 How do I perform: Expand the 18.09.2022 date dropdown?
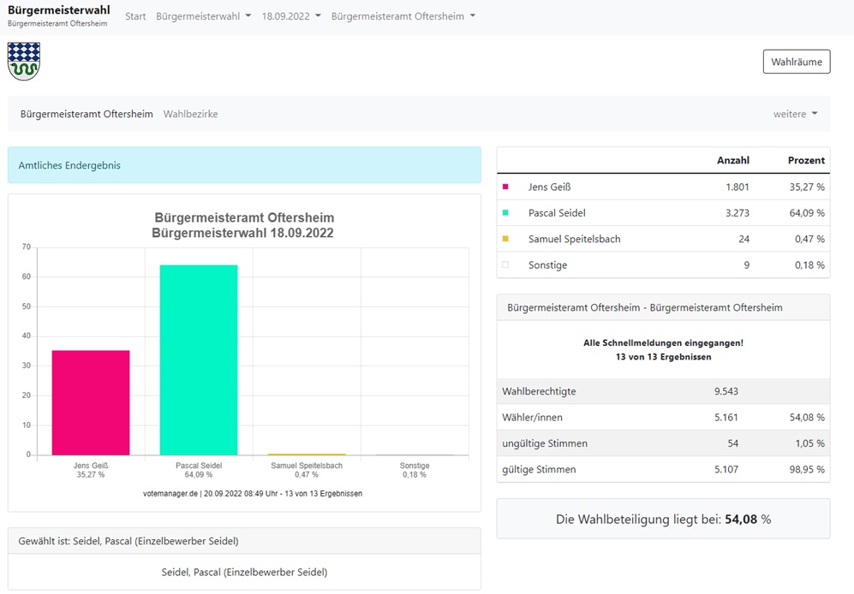click(291, 16)
